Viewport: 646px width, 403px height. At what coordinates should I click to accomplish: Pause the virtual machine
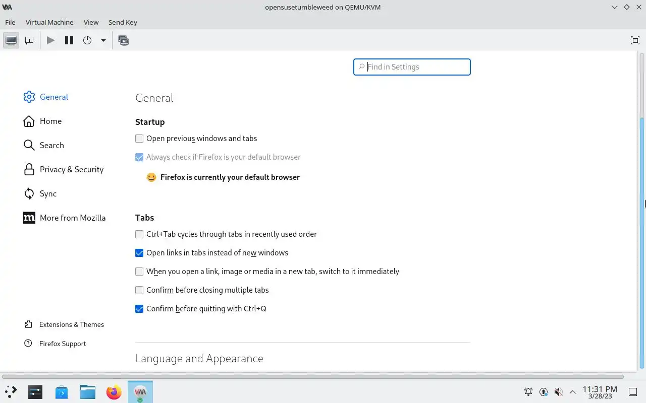pos(69,40)
